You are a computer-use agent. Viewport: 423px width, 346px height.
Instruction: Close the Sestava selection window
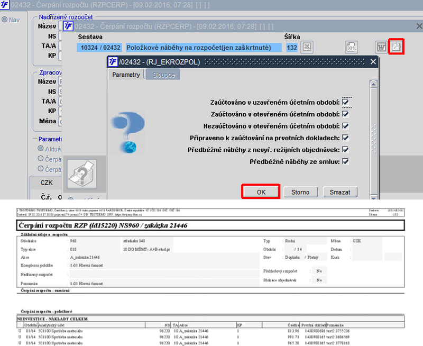click(x=419, y=26)
